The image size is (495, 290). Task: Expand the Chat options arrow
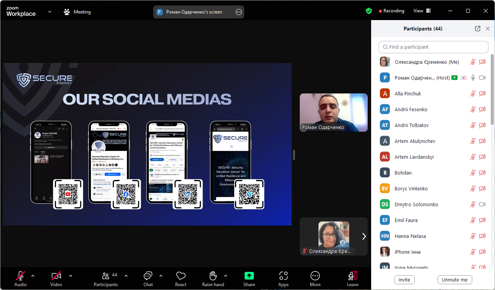coord(161,276)
